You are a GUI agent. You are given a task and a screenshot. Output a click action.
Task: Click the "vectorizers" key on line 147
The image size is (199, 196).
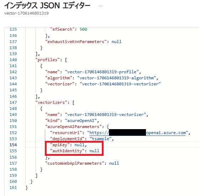51,102
